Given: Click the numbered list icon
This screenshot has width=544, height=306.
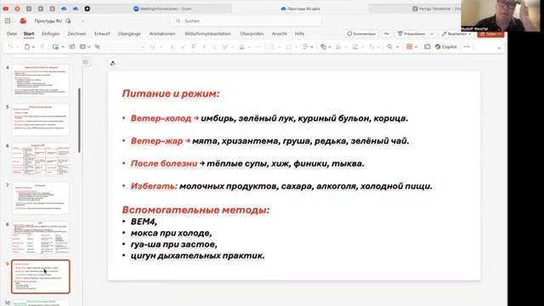Looking at the screenshot, I should coord(288,47).
